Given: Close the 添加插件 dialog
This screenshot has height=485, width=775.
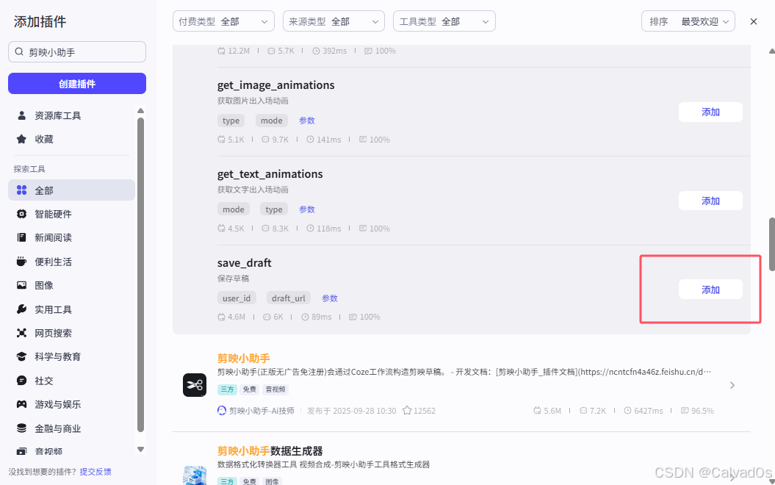Looking at the screenshot, I should (x=753, y=21).
